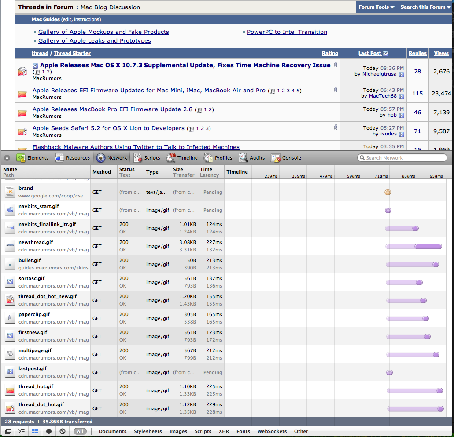Filter network requests by Images

(x=178, y=431)
